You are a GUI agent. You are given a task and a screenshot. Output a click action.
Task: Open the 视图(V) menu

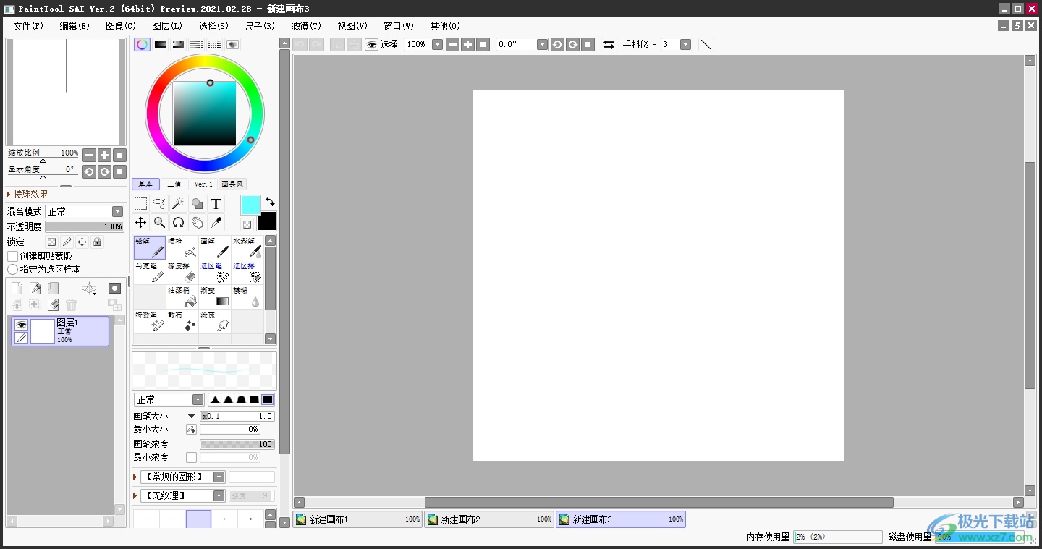click(x=352, y=25)
